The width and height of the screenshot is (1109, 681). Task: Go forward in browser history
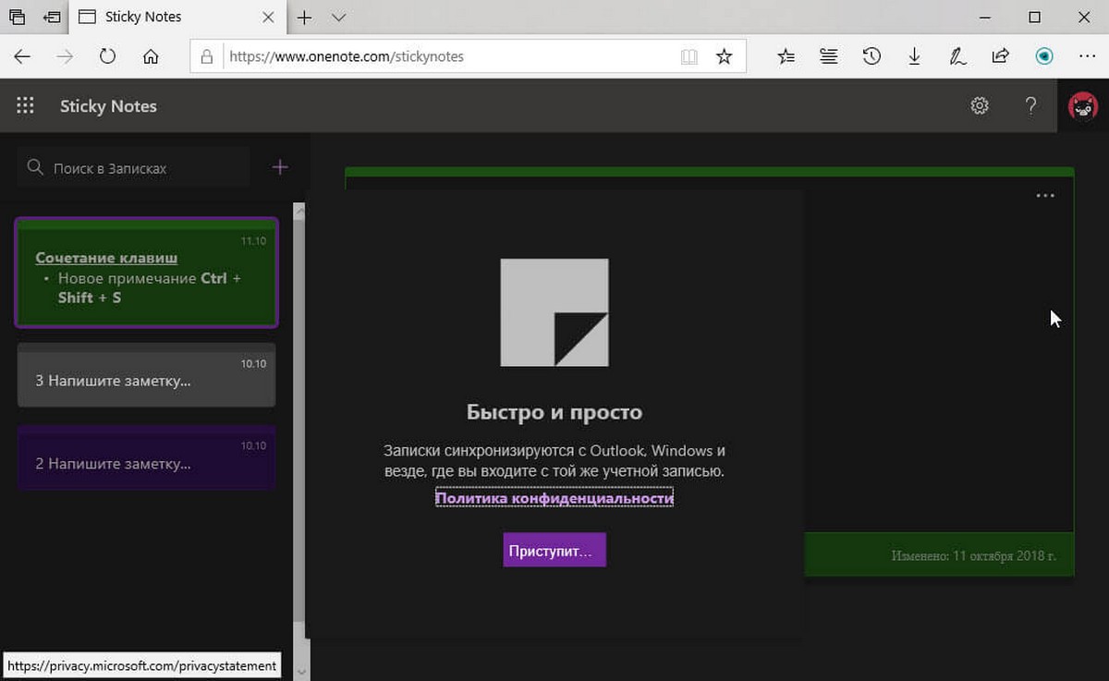click(65, 56)
